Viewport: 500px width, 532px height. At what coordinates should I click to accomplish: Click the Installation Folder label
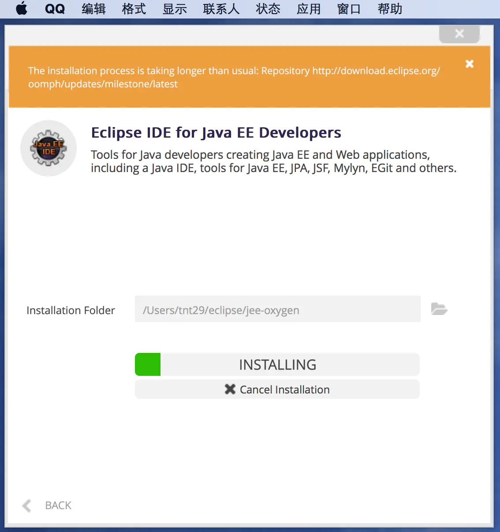click(71, 311)
